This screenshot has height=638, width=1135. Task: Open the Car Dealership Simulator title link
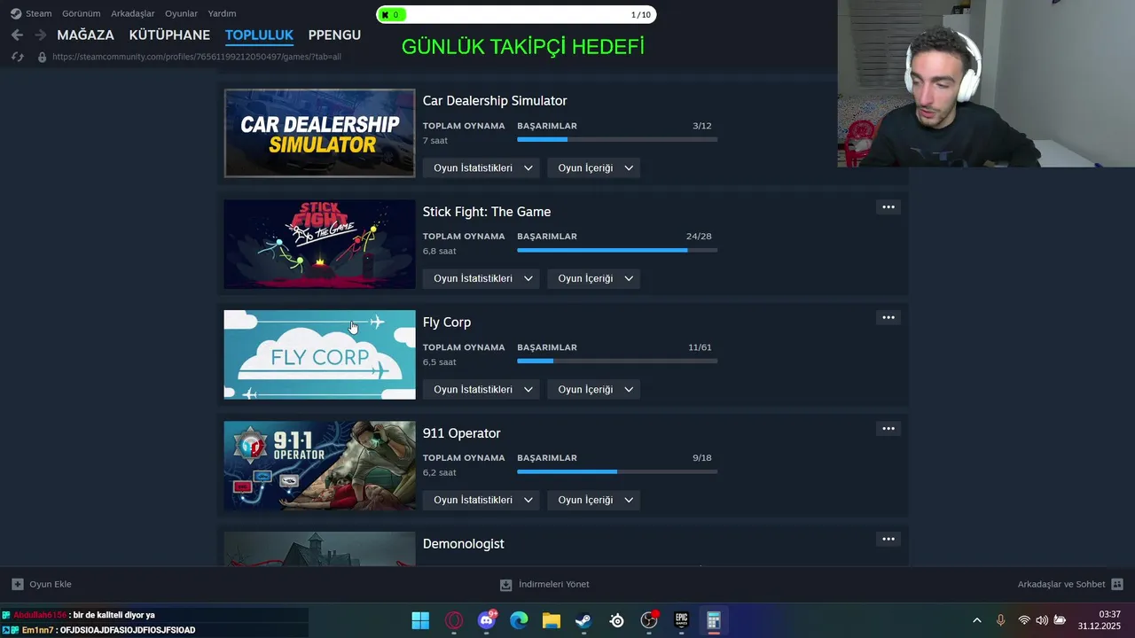point(495,101)
